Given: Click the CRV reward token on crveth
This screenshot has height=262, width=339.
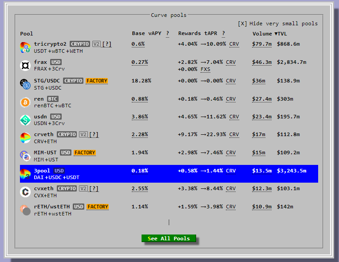Looking at the screenshot, I should coord(234,135).
